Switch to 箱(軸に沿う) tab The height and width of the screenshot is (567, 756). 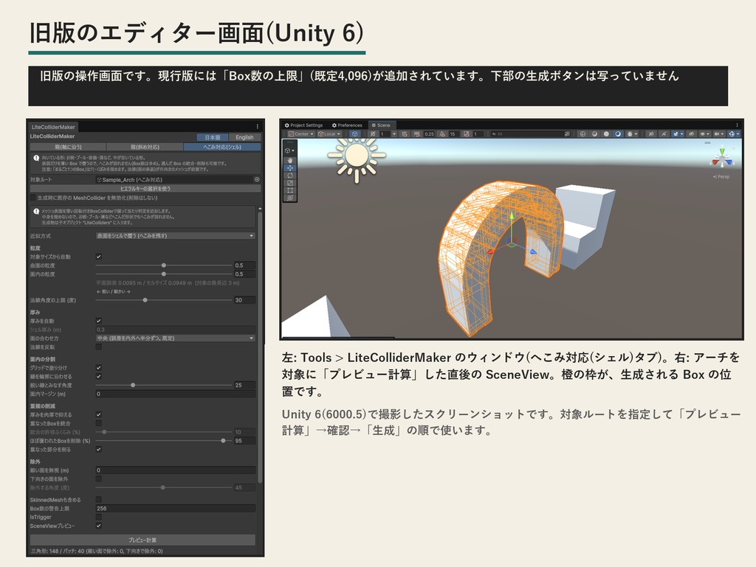68,147
